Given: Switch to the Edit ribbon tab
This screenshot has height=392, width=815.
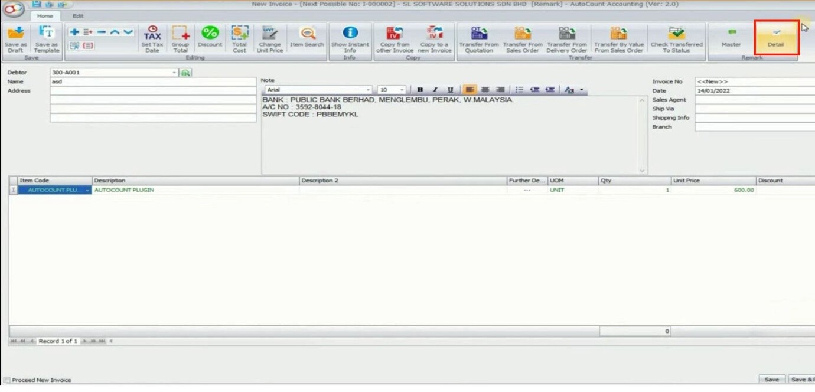Looking at the screenshot, I should (78, 16).
